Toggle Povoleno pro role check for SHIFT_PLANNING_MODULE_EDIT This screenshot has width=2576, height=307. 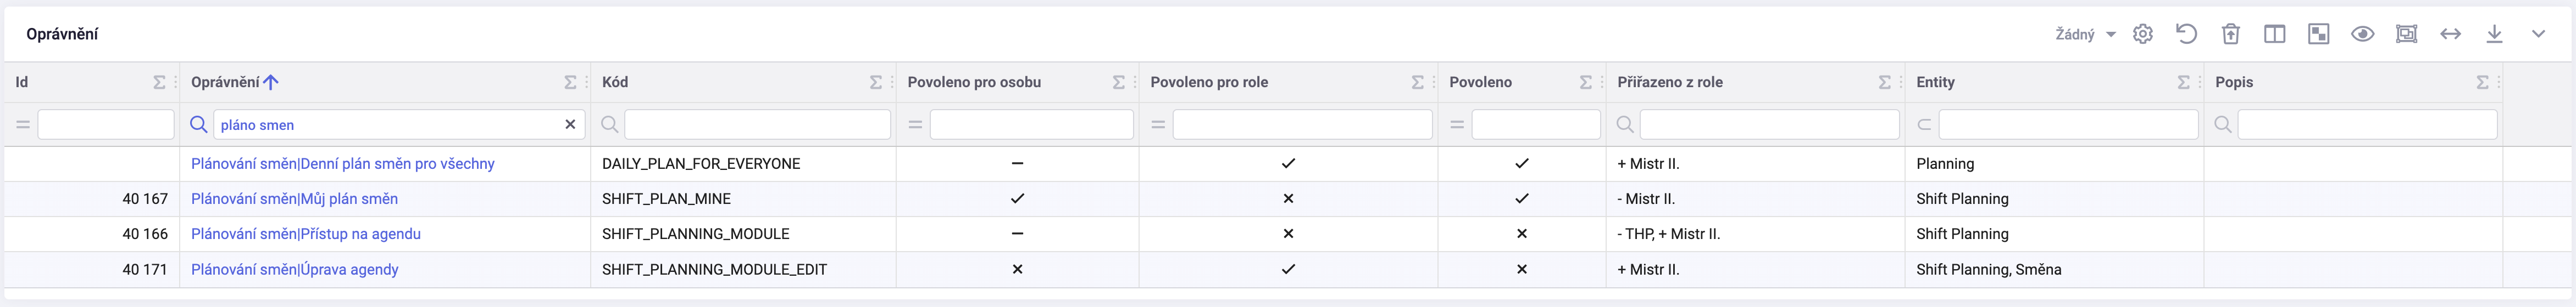click(x=1288, y=269)
